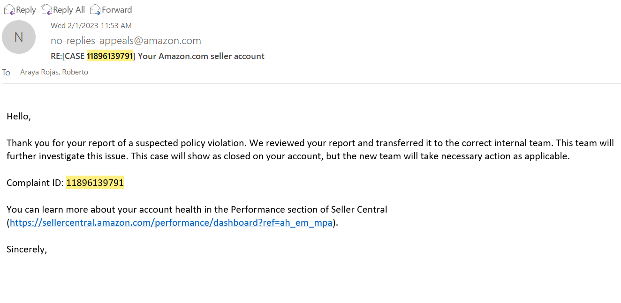Screen dimensions: 621x303
Task: Click the "Complaint ID:" label text
Action: pos(35,183)
